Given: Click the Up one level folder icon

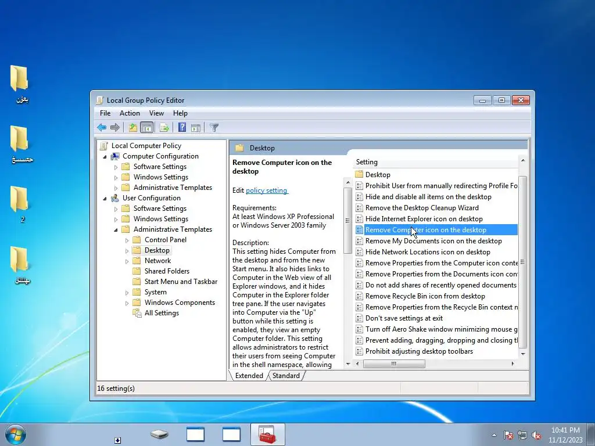Looking at the screenshot, I should [133, 127].
